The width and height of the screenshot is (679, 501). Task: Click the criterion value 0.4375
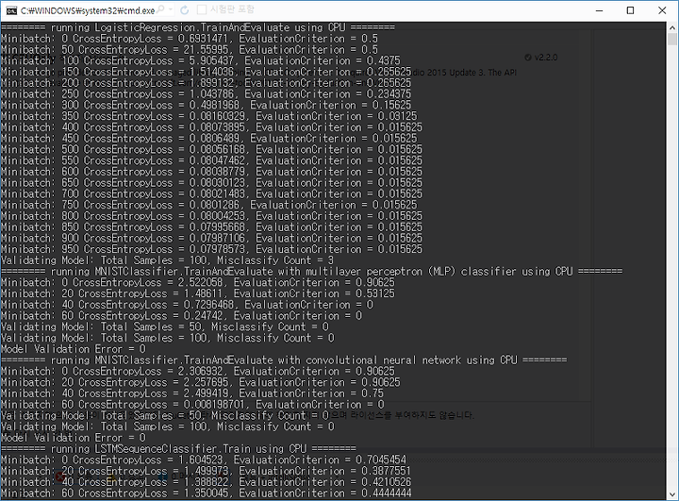coord(383,60)
